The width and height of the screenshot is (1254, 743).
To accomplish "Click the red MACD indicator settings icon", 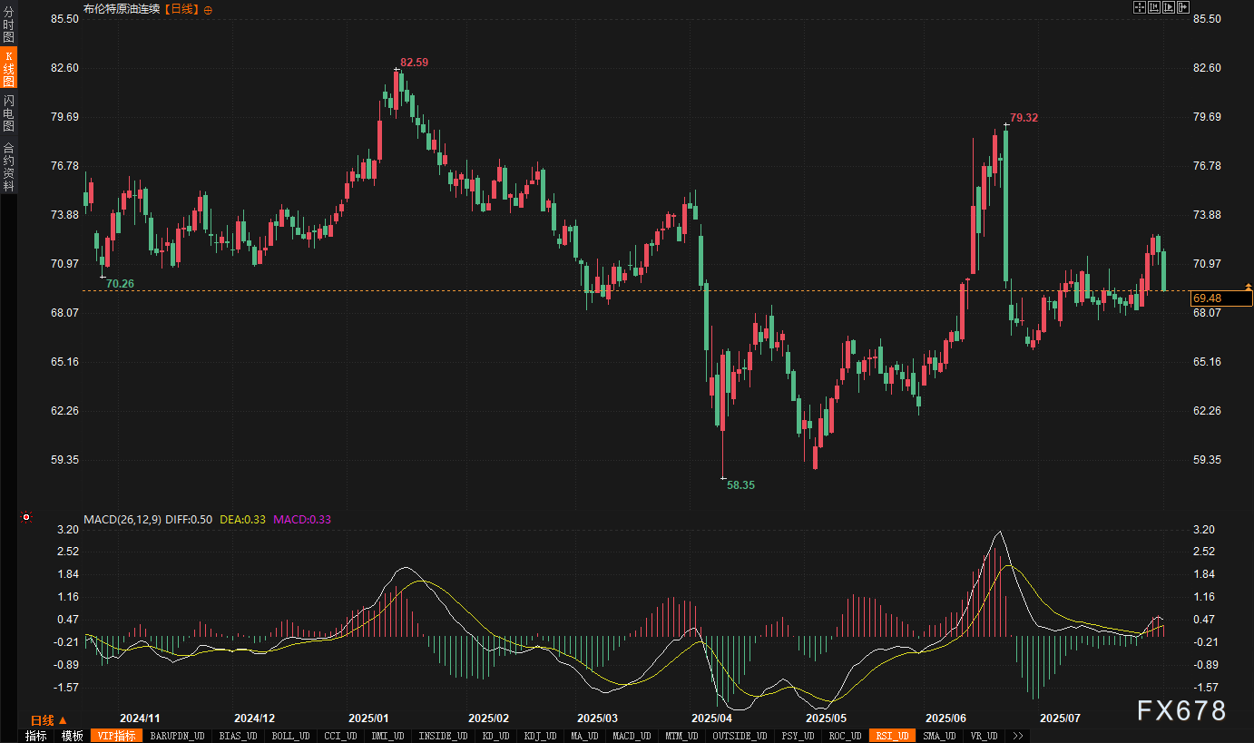I will (26, 518).
